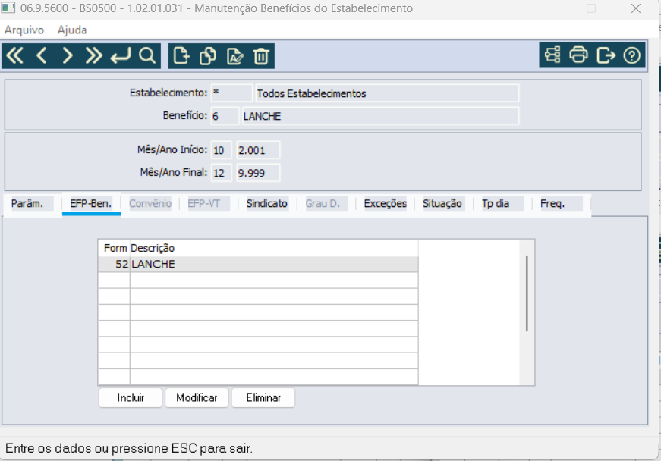Open the Exceções tab

[386, 204]
